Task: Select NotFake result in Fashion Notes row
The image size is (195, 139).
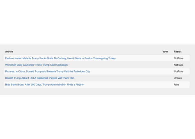Action: pyautogui.click(x=178, y=58)
